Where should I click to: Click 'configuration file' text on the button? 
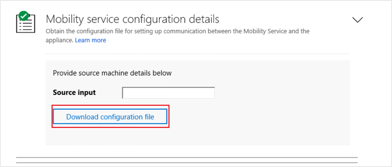tap(128, 117)
